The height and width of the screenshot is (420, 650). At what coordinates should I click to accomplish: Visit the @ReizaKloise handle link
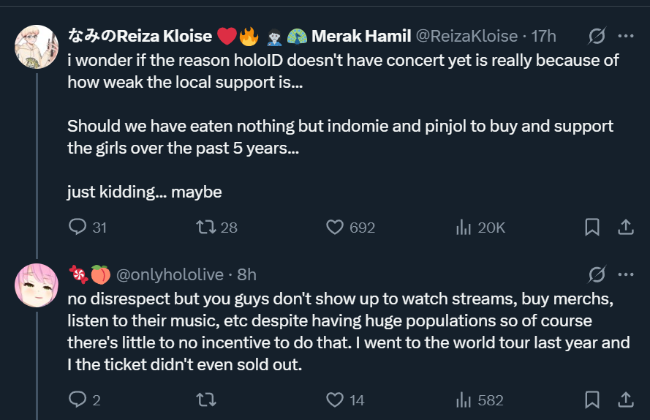pos(466,36)
